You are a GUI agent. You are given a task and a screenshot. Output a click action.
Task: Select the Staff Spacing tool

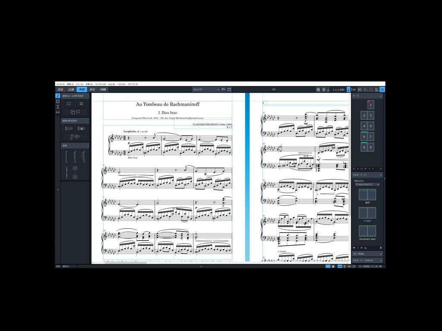point(58,107)
